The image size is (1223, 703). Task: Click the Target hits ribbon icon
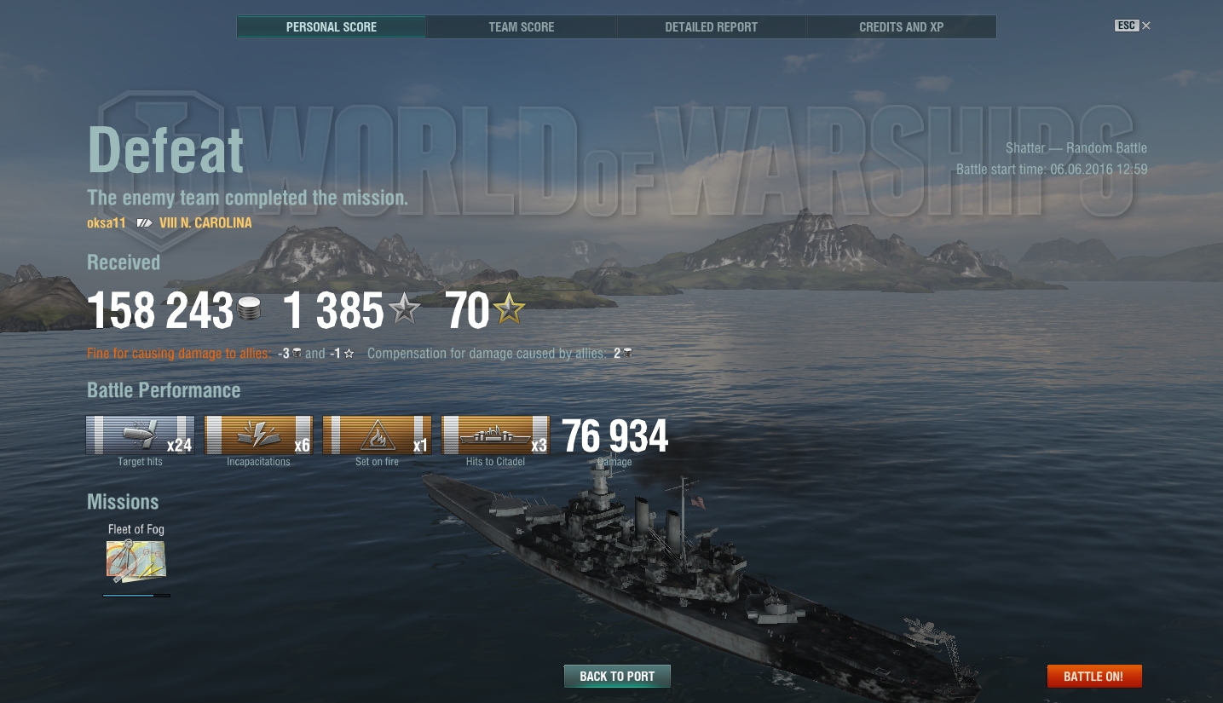click(140, 435)
